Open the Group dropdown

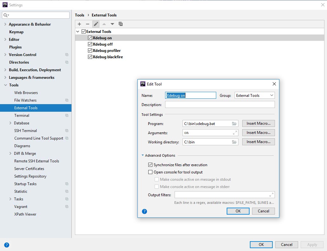coord(255,96)
